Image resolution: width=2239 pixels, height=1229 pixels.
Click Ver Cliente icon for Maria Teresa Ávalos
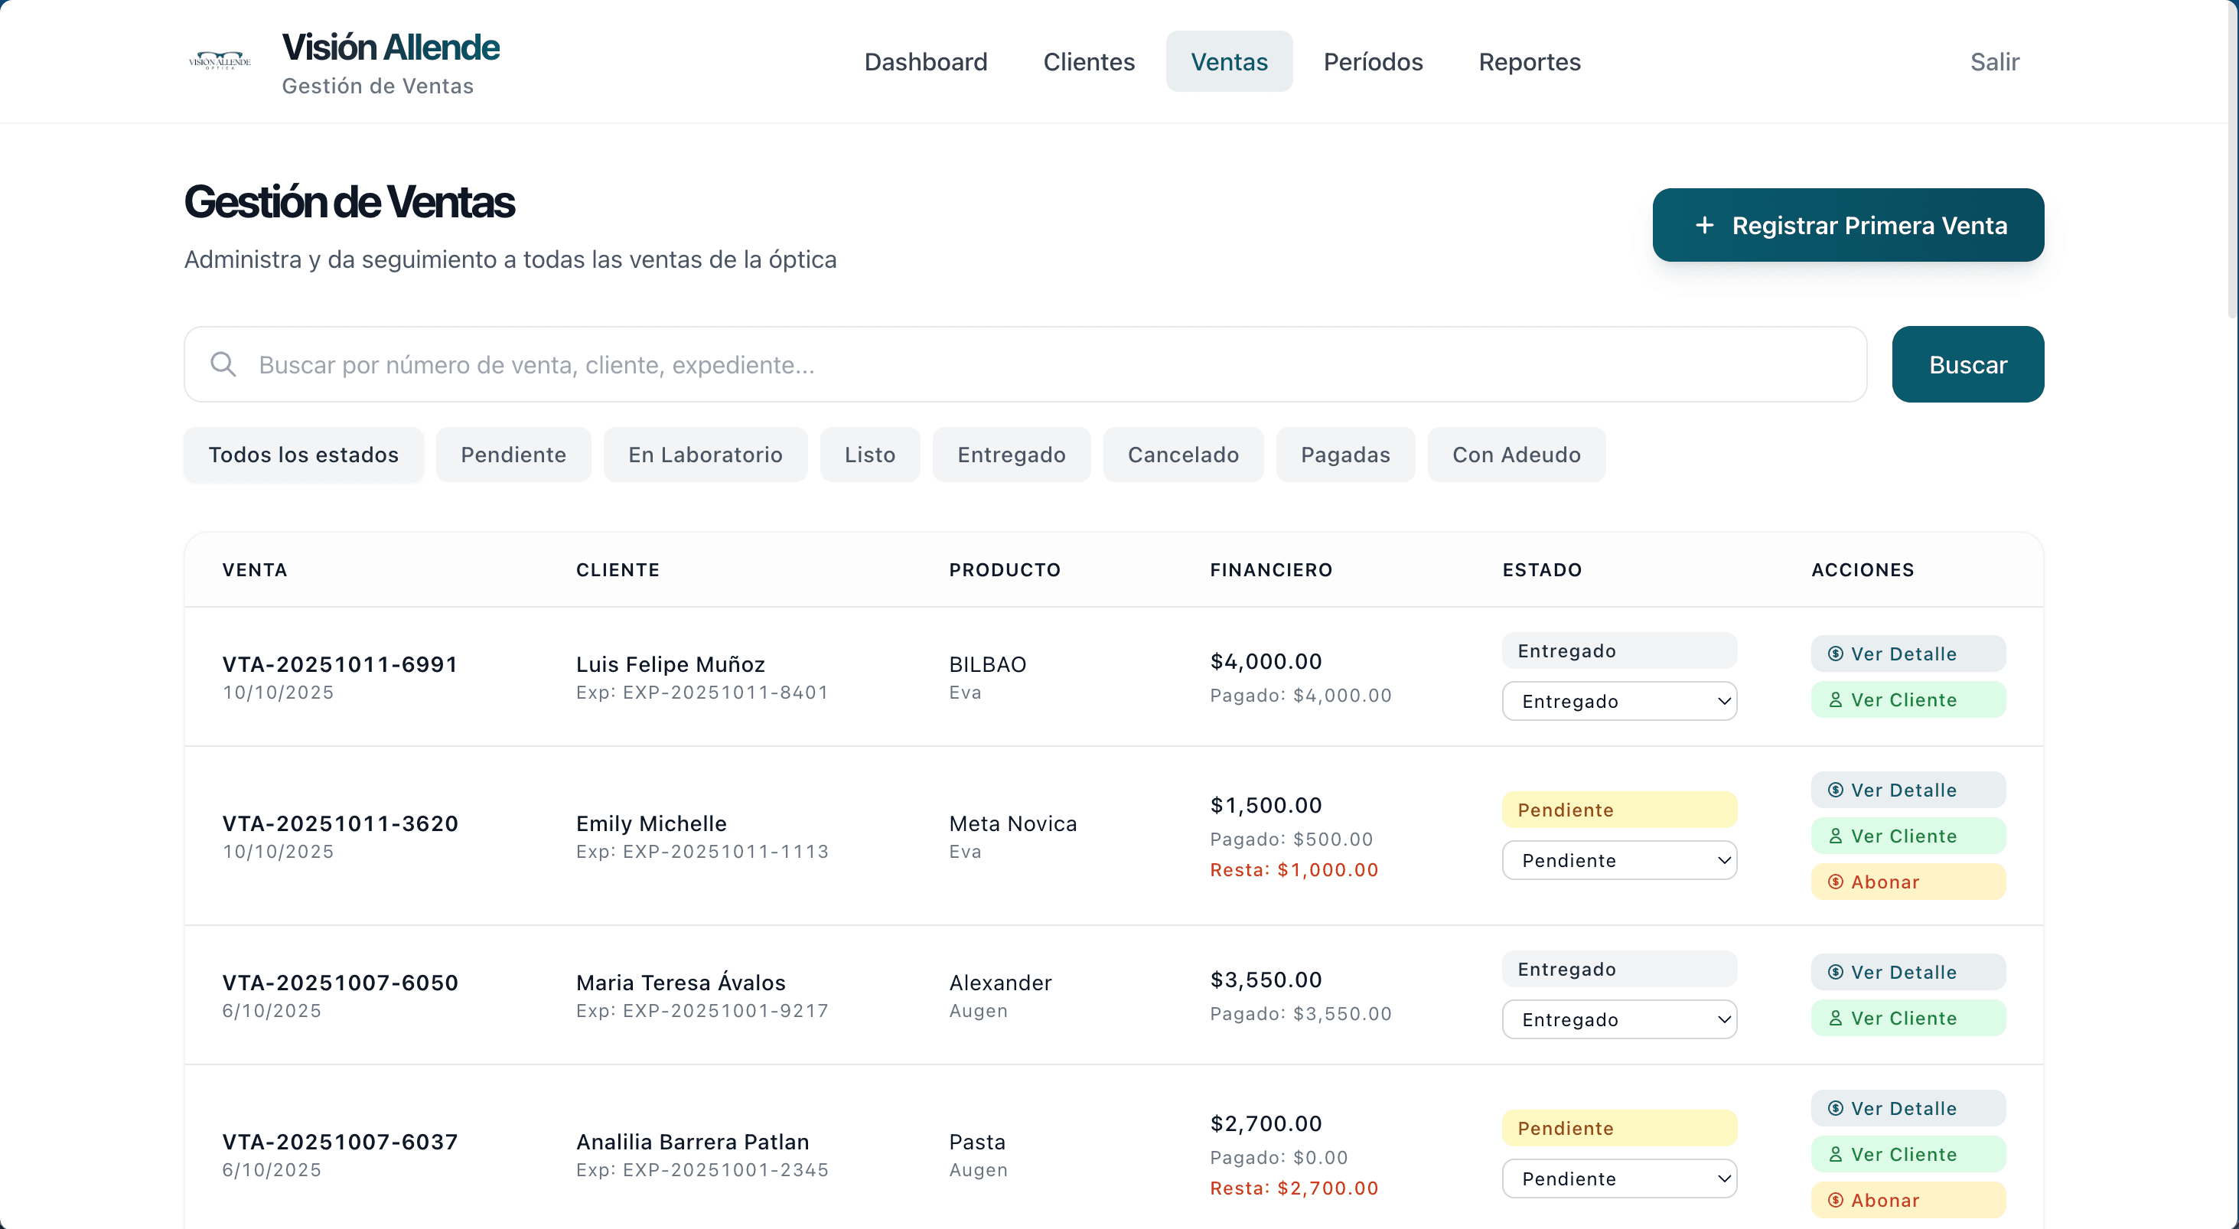click(x=1836, y=1018)
